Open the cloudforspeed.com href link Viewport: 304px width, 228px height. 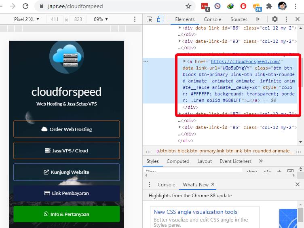pyautogui.click(x=245, y=61)
